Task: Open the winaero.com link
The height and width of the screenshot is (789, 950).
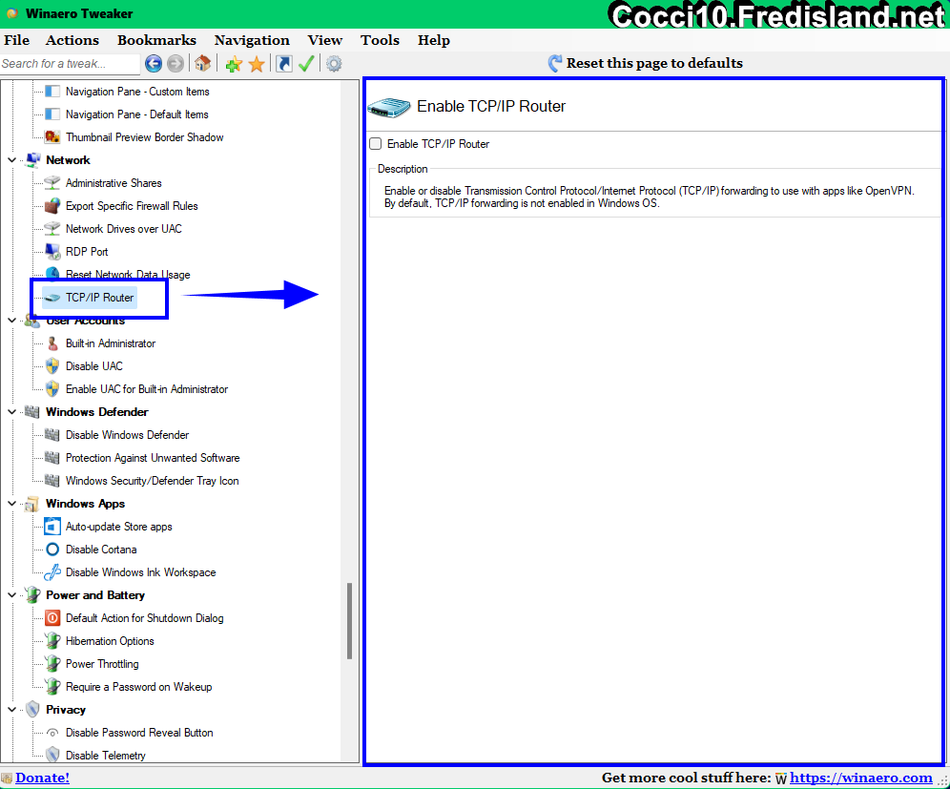Action: [x=861, y=778]
